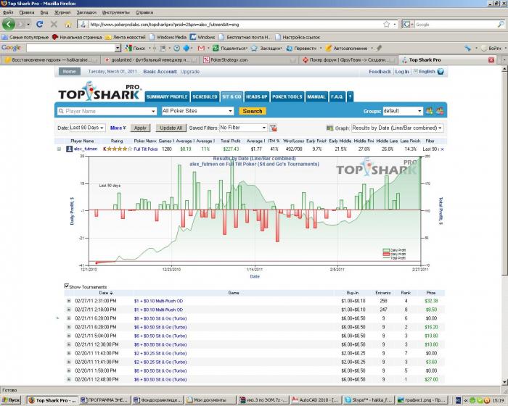Click the player avatar icon for alex_futmen
Screen dimensions: 508x406
point(70,149)
